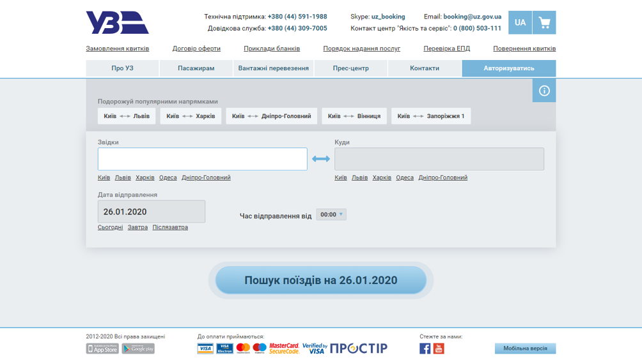Image resolution: width=642 pixels, height=360 pixels.
Task: Click the UZ logo in the header
Action: (117, 22)
